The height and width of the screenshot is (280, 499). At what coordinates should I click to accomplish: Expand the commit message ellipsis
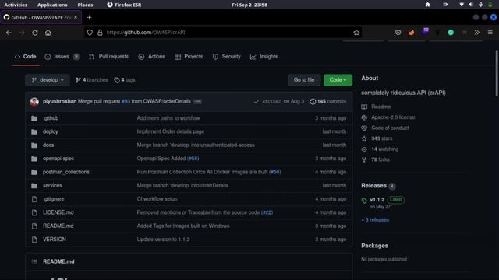point(197,102)
